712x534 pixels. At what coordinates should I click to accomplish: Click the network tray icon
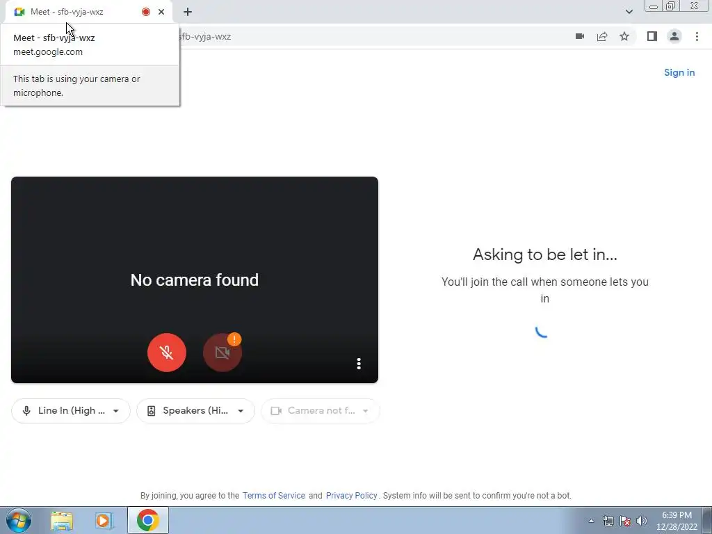pyautogui.click(x=608, y=521)
